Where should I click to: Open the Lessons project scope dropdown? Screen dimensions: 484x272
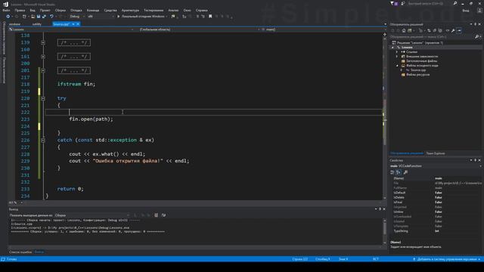click(72, 29)
